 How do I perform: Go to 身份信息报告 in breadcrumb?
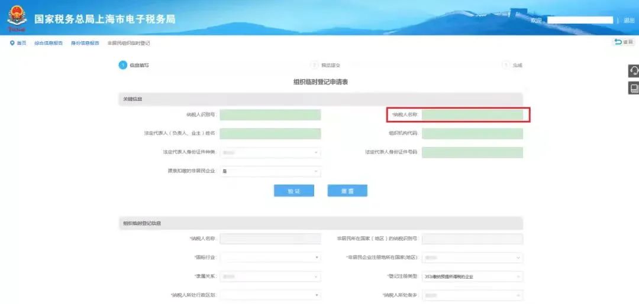pyautogui.click(x=85, y=43)
